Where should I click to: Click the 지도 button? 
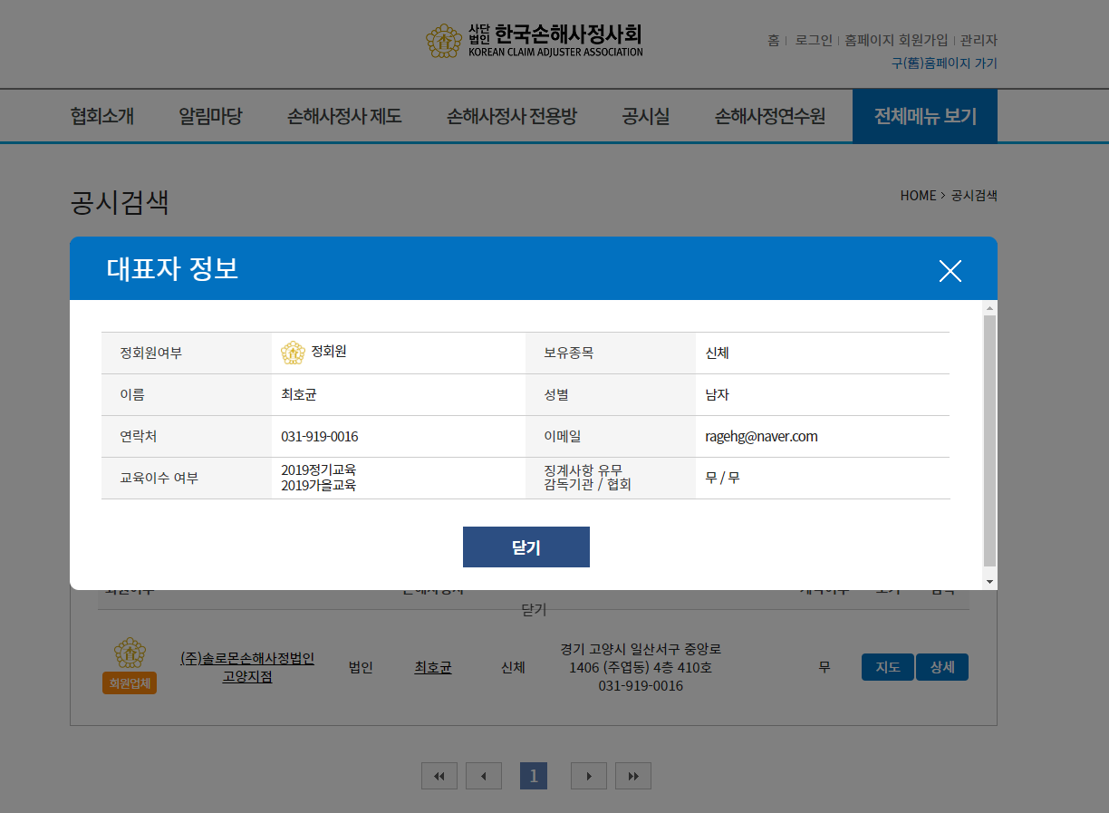click(x=888, y=667)
